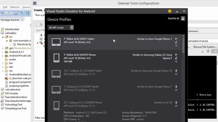The image size is (218, 122).
Task: Select 'Similar to Samsung Google Nexus 10' text
Action: point(151,71)
